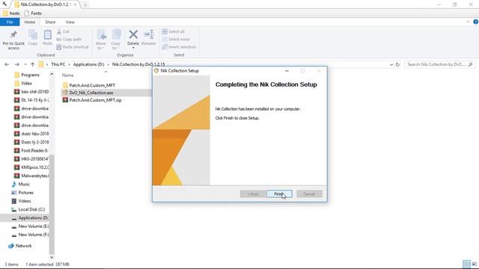Image resolution: width=479 pixels, height=269 pixels.
Task: Select KMSpico item in navigation pane
Action: [31, 167]
